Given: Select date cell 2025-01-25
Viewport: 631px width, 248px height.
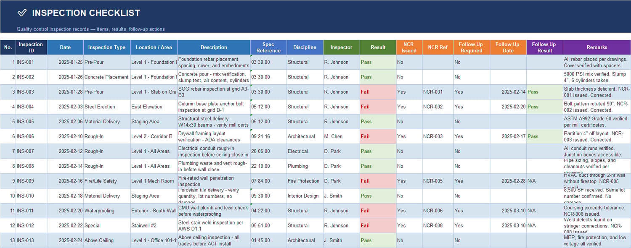Looking at the screenshot, I should tap(65, 62).
